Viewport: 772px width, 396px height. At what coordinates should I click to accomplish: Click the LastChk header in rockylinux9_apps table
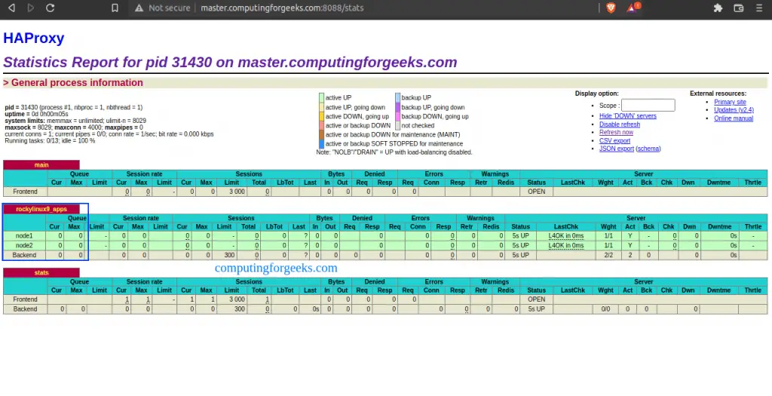[x=565, y=226]
